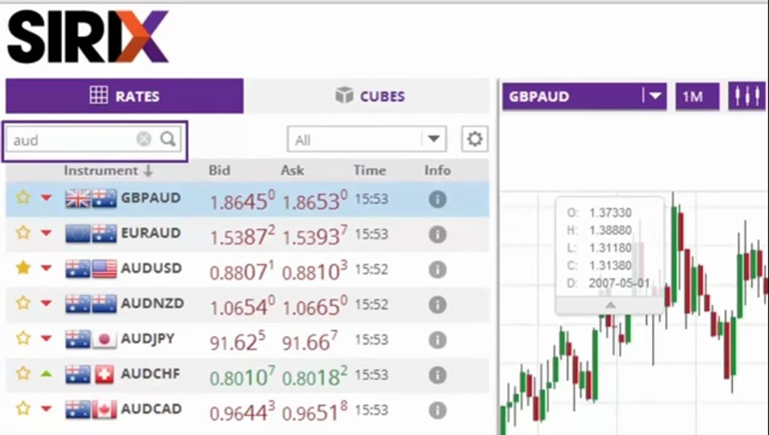Screen dimensions: 769x435
Task: Click the GBPAUD red down-trend arrow
Action: pos(46,198)
